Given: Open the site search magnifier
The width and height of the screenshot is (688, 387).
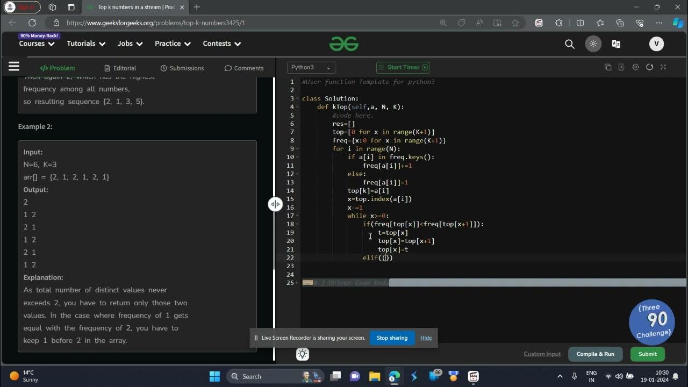Looking at the screenshot, I should click(570, 44).
